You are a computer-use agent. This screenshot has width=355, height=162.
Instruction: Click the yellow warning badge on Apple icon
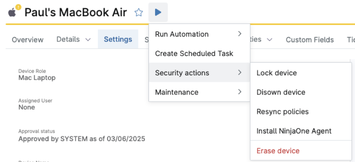click(x=17, y=7)
